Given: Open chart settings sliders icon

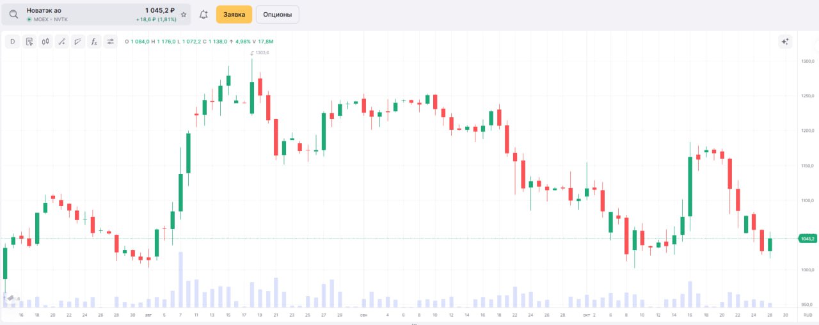Looking at the screenshot, I should (111, 42).
